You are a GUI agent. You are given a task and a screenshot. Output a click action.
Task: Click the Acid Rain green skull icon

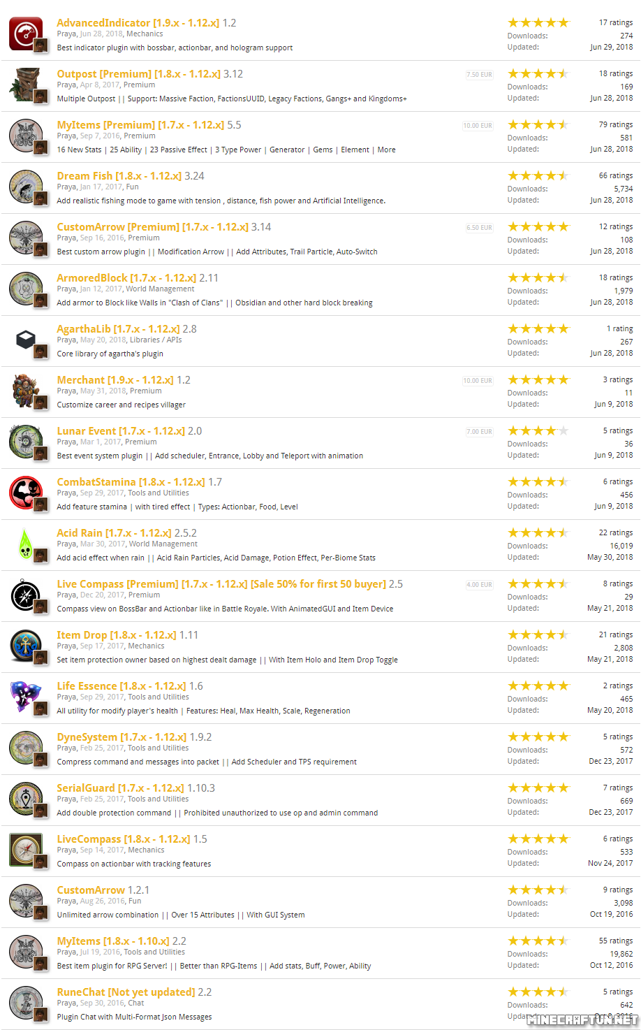click(26, 544)
